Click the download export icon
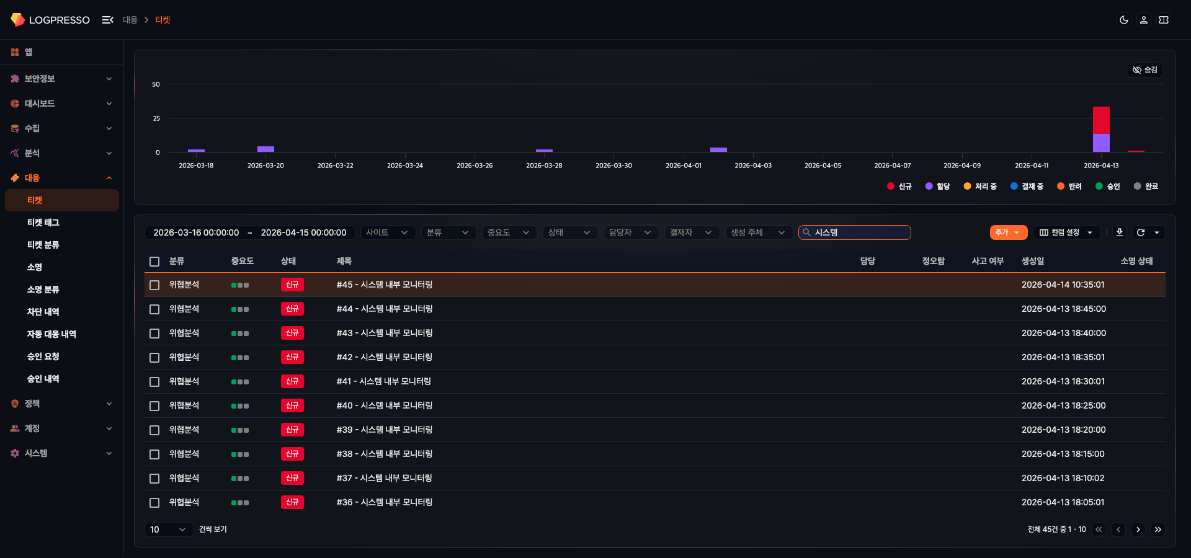This screenshot has width=1191, height=558. coord(1119,232)
